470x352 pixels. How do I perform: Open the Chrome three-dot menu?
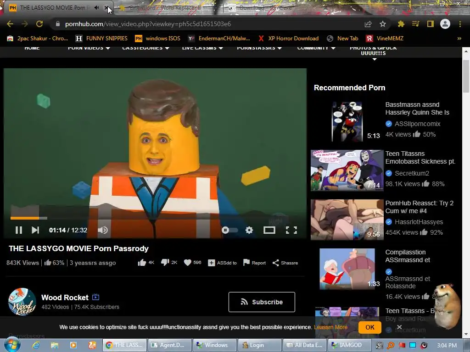pos(460,24)
